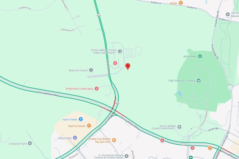The height and width of the screenshot is (159, 239).
Task: Select the NOVA BMX green marker
Action: point(200,56)
